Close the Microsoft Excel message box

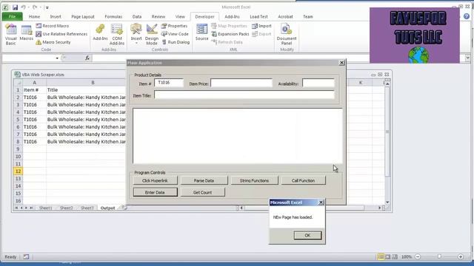(x=321, y=202)
